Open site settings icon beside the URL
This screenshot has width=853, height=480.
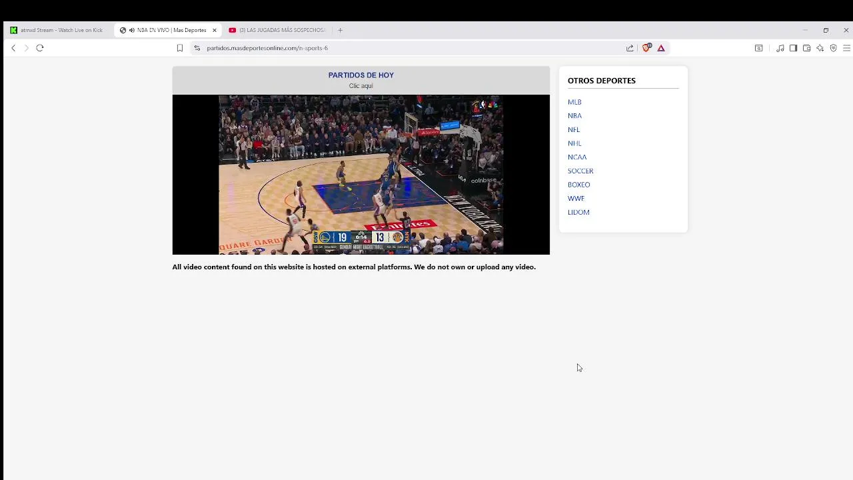click(x=197, y=48)
